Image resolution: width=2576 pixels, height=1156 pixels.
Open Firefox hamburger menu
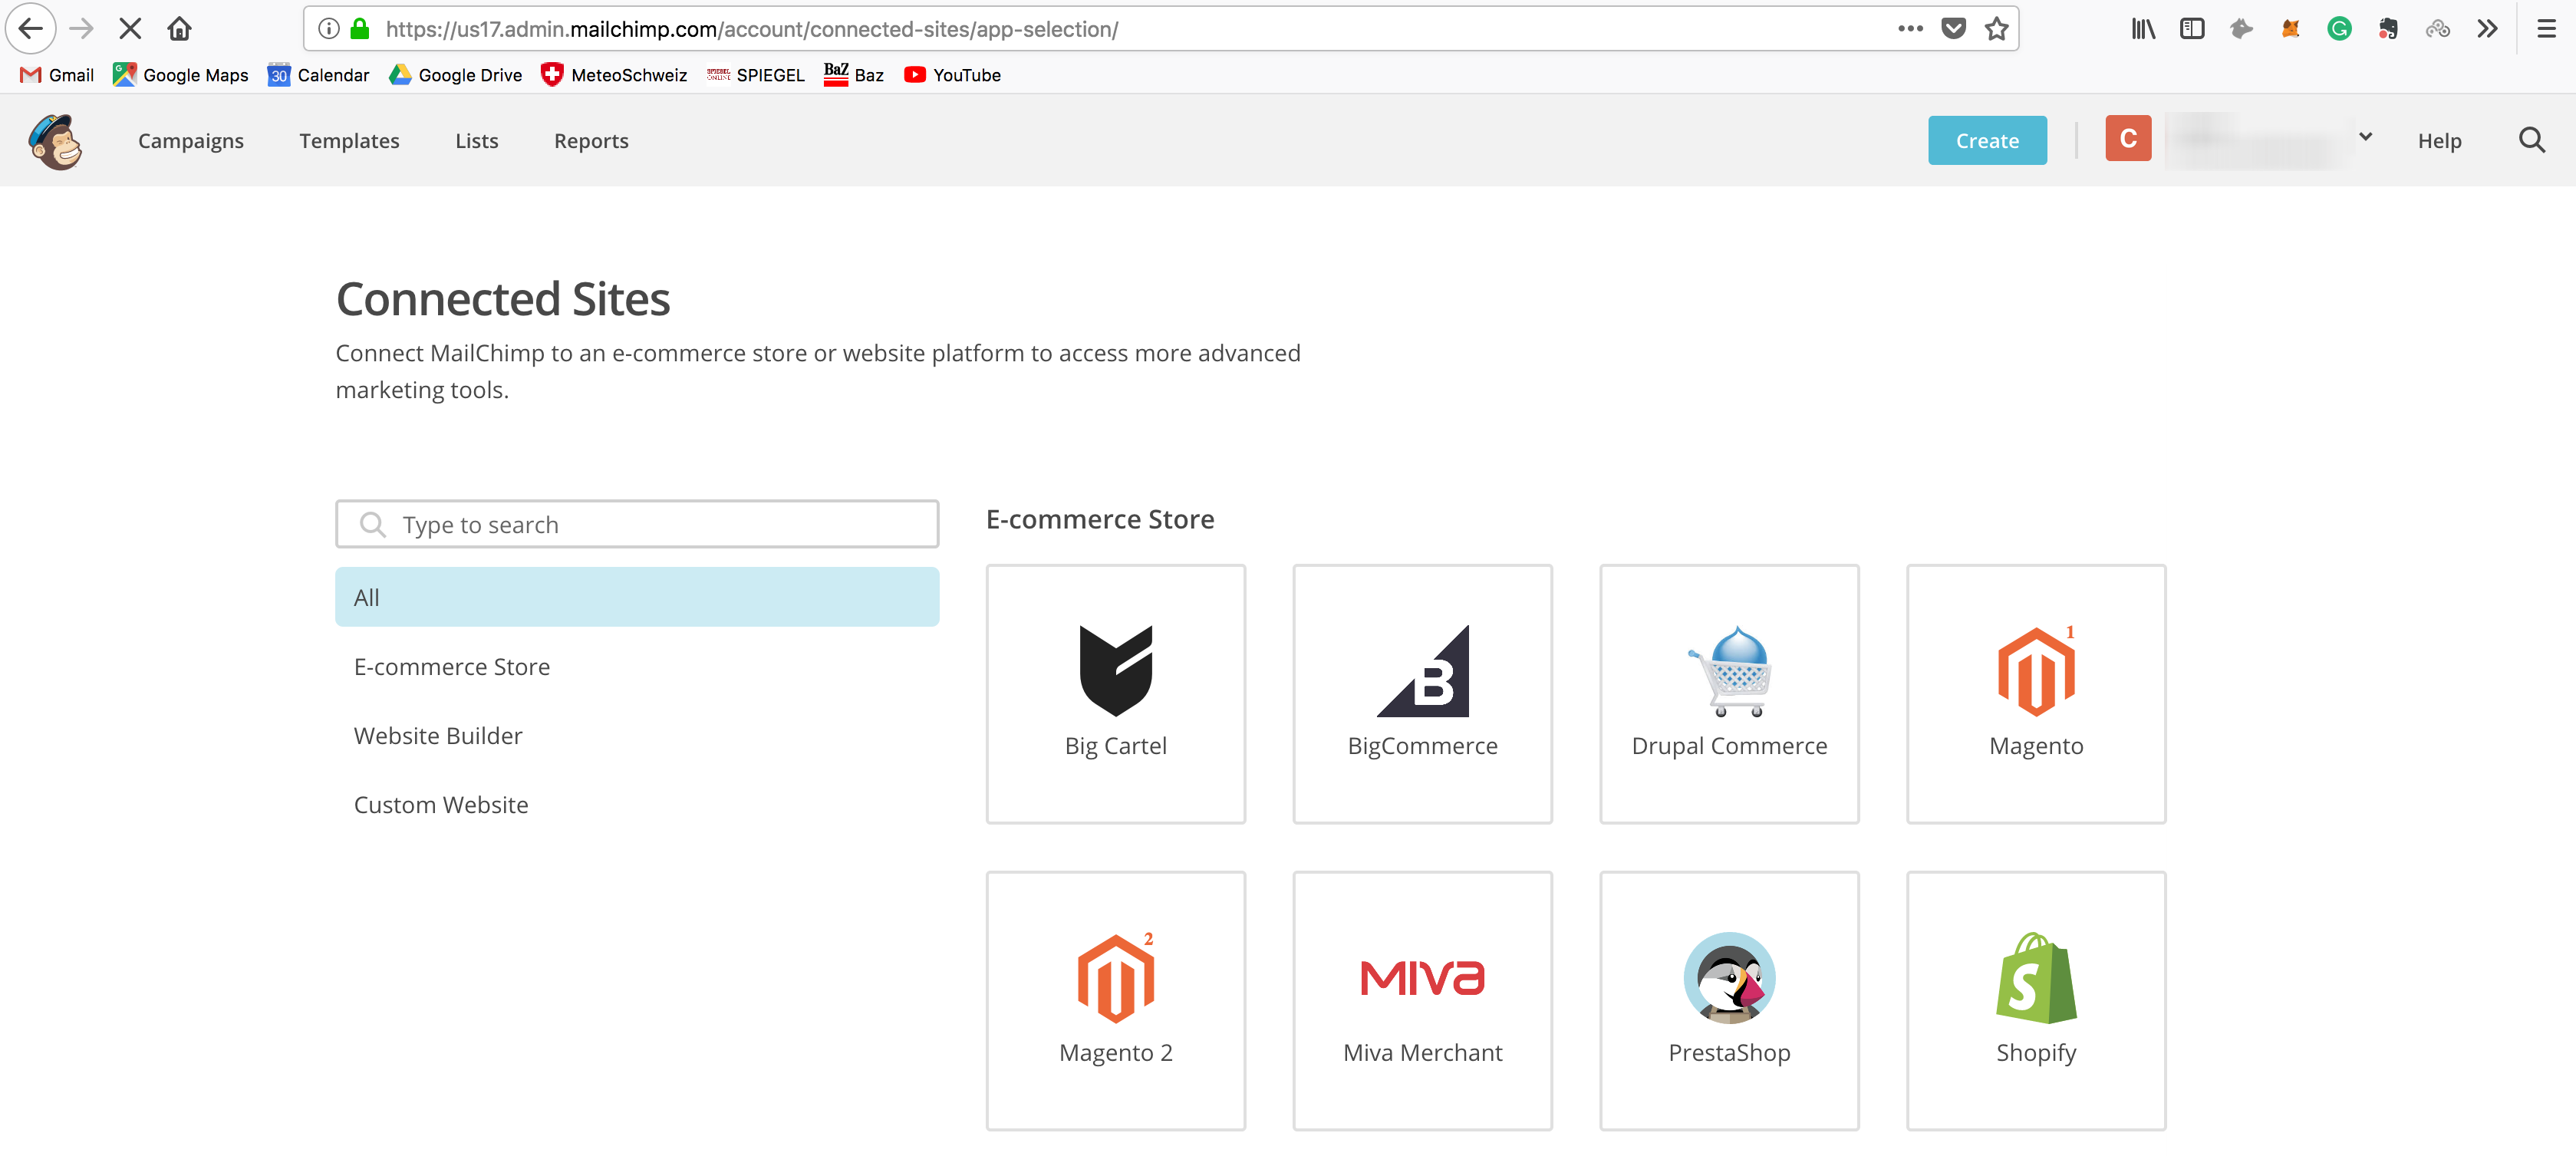coord(2546,28)
